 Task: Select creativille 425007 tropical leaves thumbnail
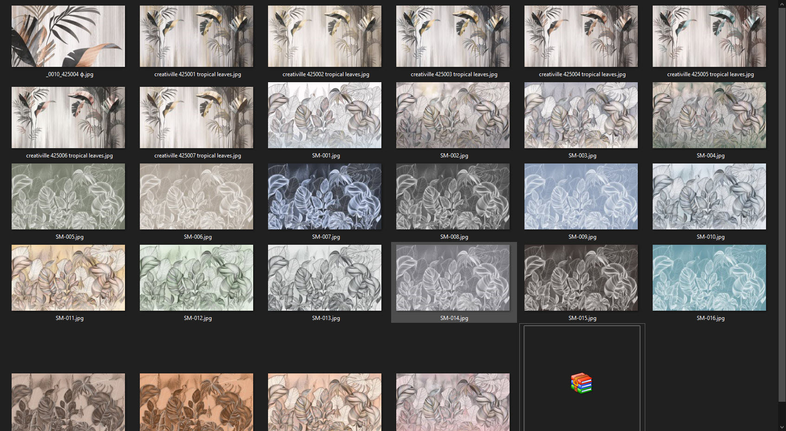(x=196, y=118)
